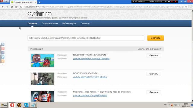Open Skype from the taskbar
Viewport: 193px width, 108px height.
(26, 105)
